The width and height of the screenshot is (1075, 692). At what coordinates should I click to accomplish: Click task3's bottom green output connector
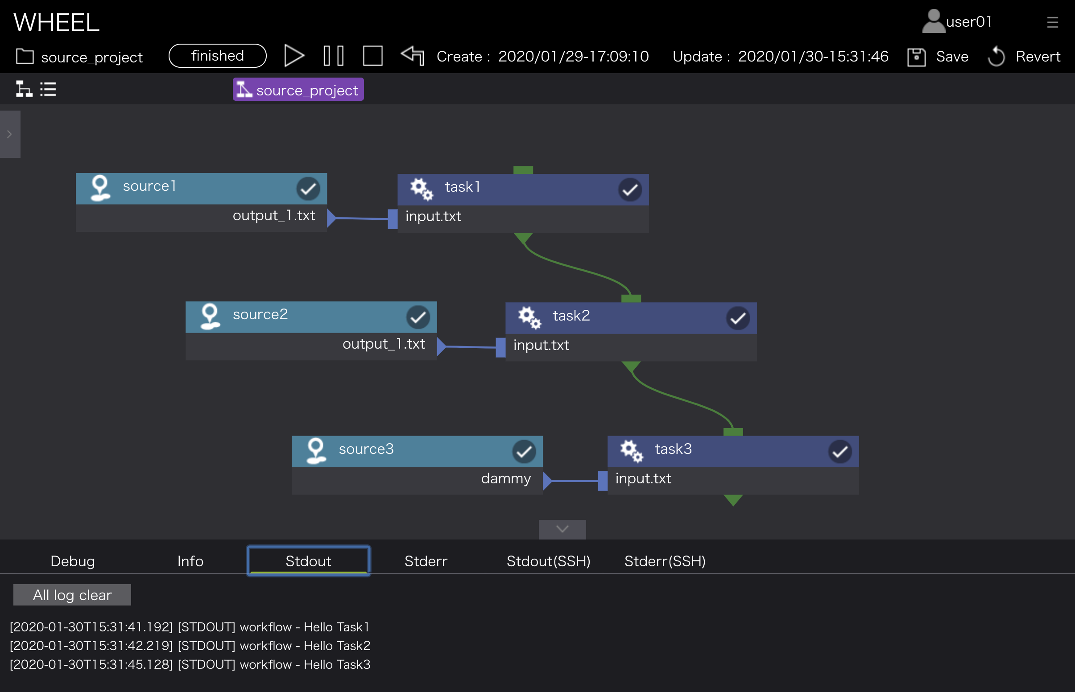click(732, 500)
